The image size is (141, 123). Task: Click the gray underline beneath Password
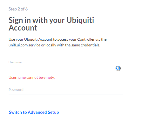(66, 94)
